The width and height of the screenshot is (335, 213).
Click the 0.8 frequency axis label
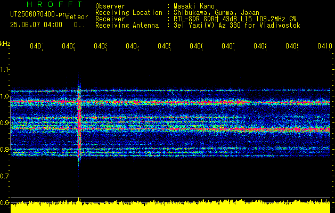coord(4,149)
